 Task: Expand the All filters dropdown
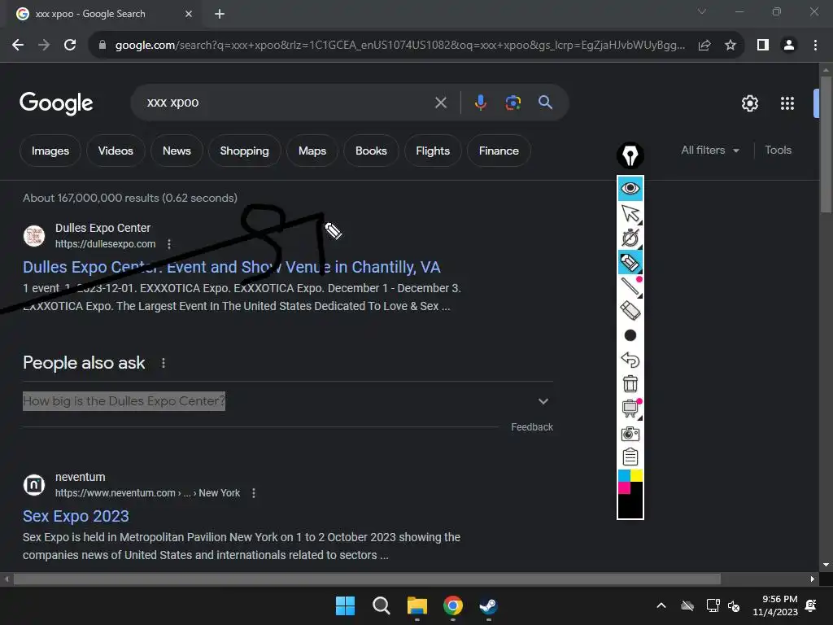pos(709,151)
